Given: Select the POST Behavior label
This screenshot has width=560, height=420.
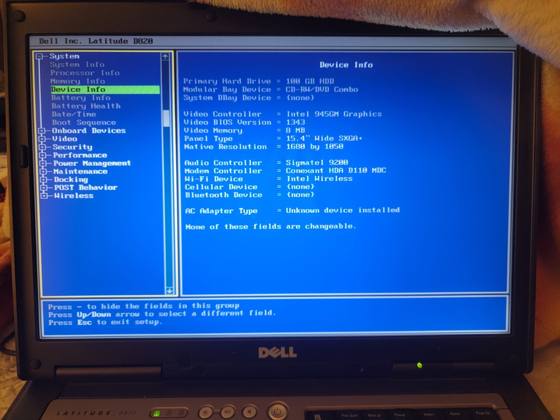Looking at the screenshot, I should 86,188.
